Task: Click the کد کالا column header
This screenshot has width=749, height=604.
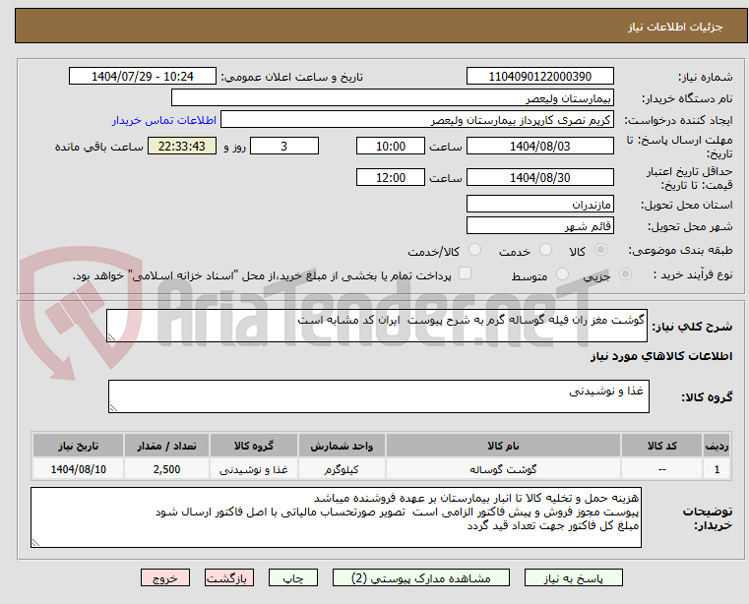Action: 661,446
